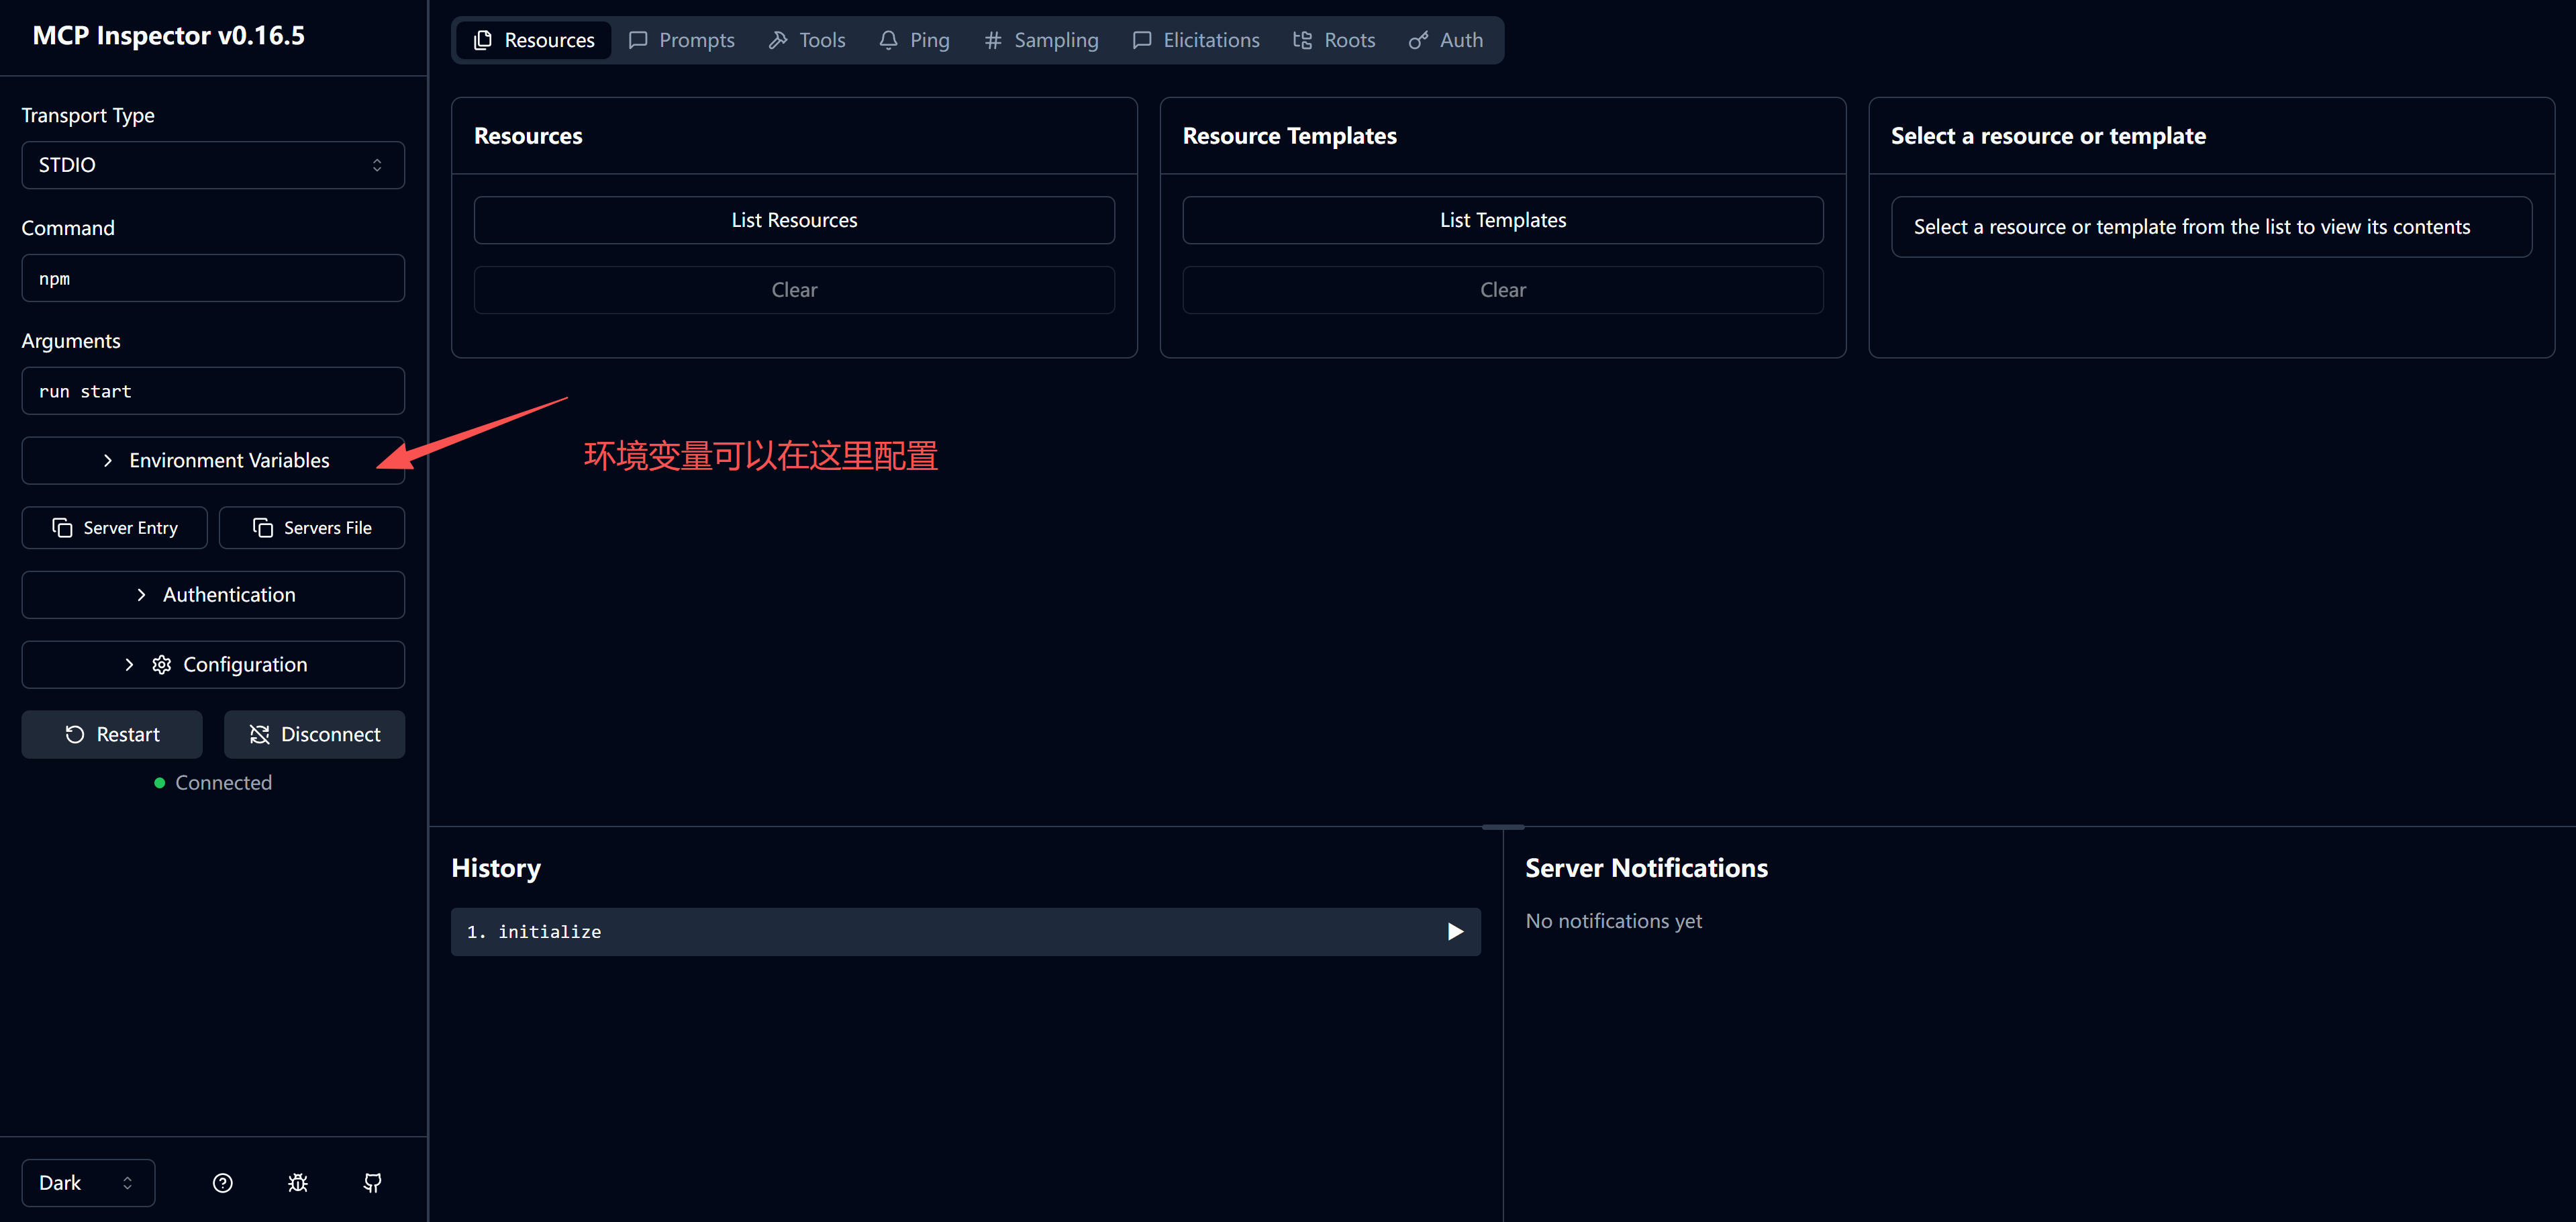Open the Transport Type STDIO dropdown
This screenshot has width=2576, height=1222.
(x=212, y=165)
